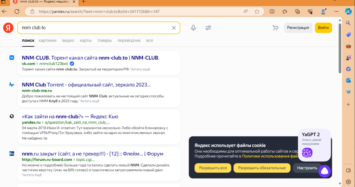Open the Settings and more ellipsis menu

(x=336, y=12)
